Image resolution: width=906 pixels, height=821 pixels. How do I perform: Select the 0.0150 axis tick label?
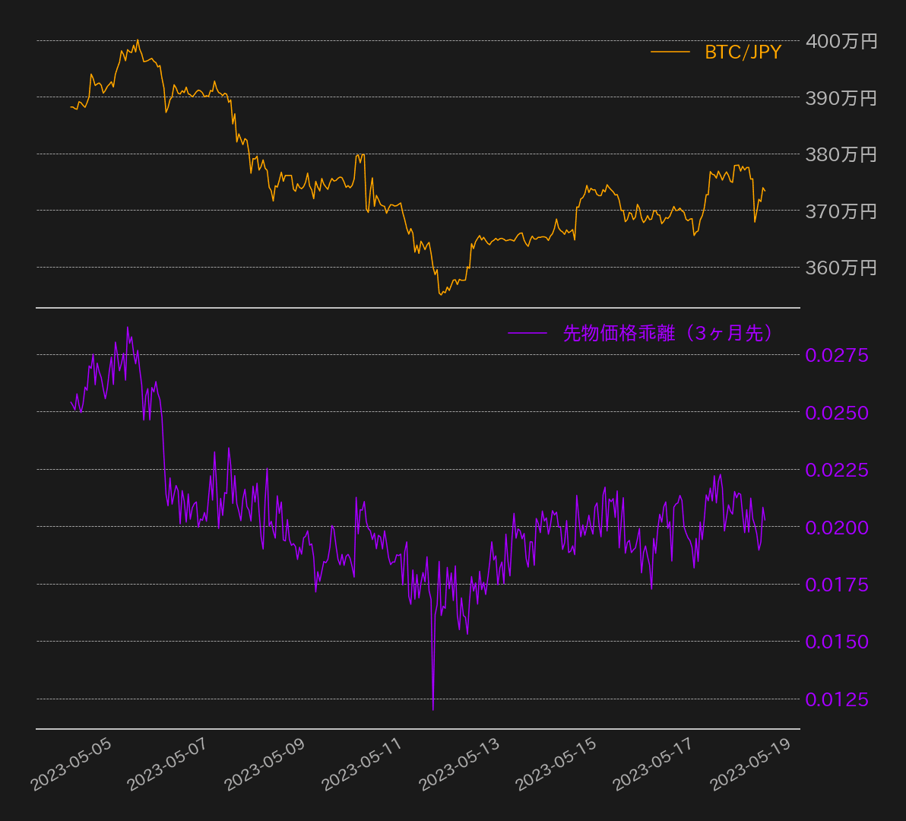tap(837, 642)
